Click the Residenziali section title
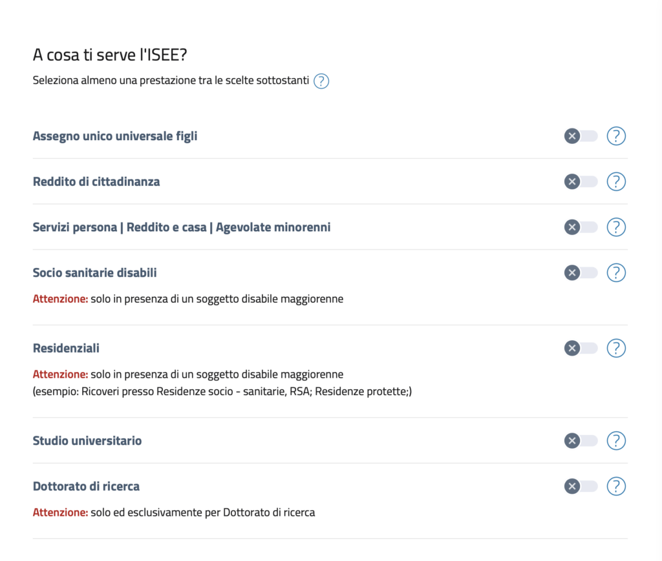662x561 pixels. point(65,348)
